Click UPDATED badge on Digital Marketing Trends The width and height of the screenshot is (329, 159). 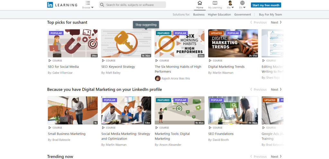[x=217, y=33]
